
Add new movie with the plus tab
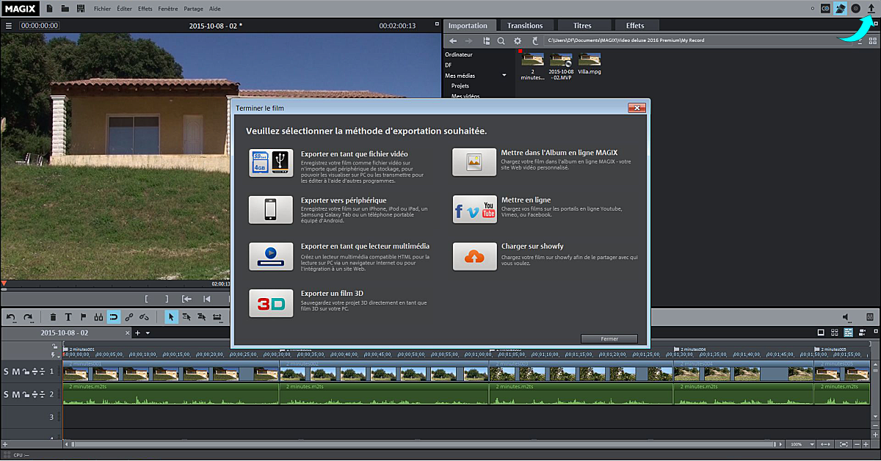click(x=137, y=333)
